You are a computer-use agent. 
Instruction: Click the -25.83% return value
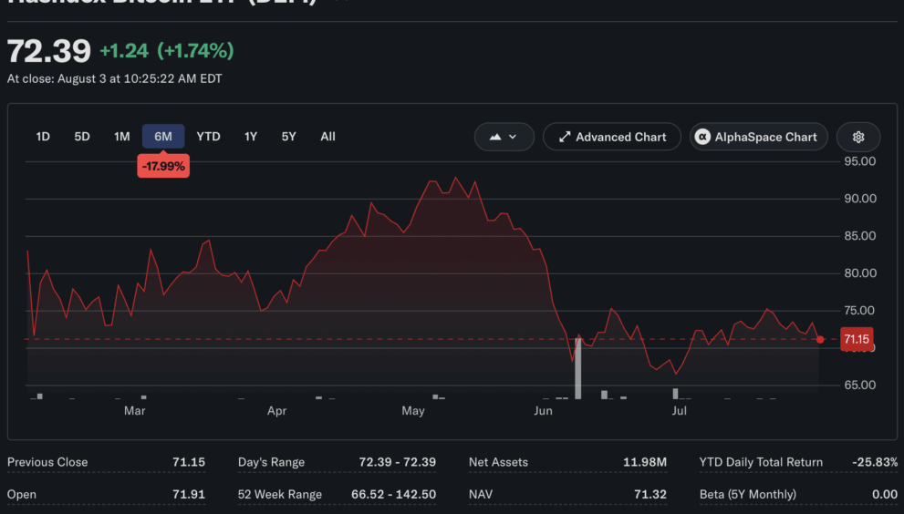tap(875, 462)
